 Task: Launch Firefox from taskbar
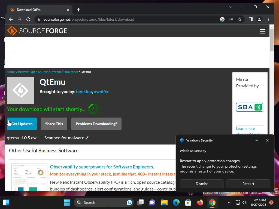[200, 202]
